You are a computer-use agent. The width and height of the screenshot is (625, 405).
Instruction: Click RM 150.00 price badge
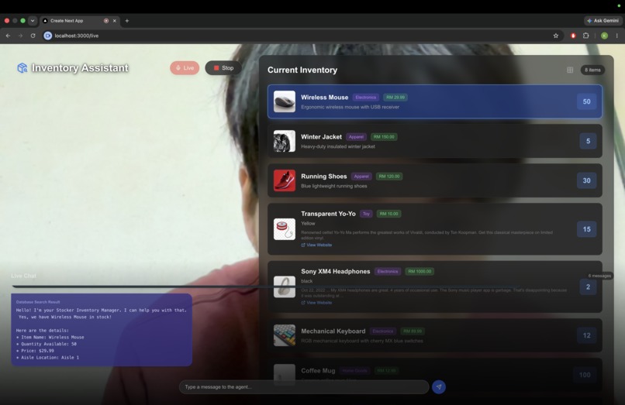[x=384, y=137]
